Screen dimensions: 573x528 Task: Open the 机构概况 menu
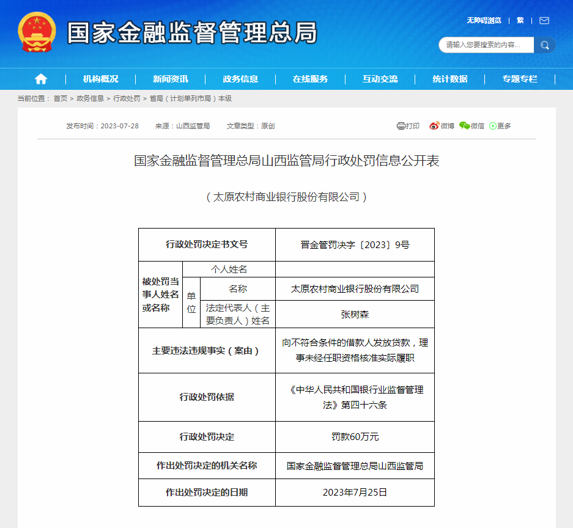[x=100, y=79]
